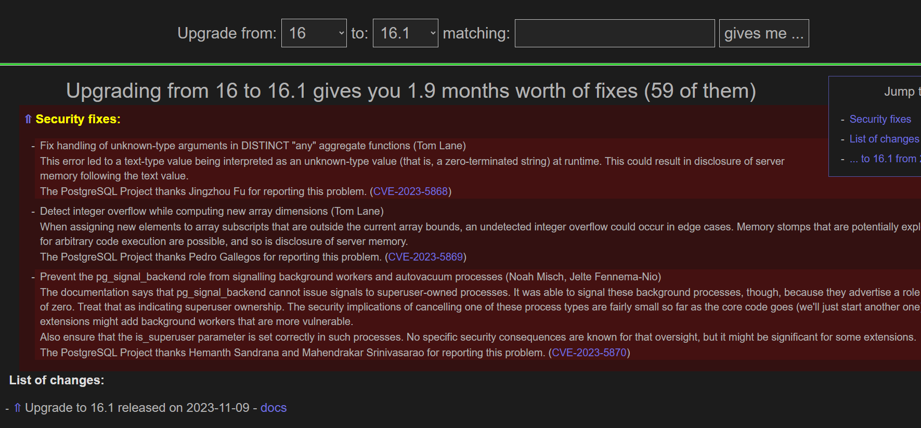Click 'Prevent the pg_signal_backend role' entry text
921x428 pixels.
pos(351,277)
